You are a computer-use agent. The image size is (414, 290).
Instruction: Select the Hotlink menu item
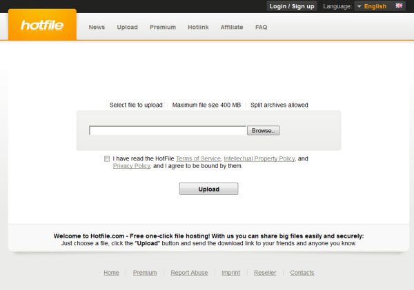pyautogui.click(x=198, y=27)
